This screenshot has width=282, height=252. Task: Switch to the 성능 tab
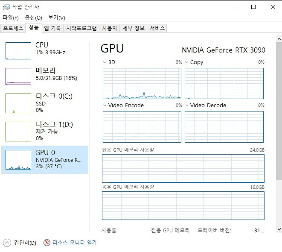[34, 28]
